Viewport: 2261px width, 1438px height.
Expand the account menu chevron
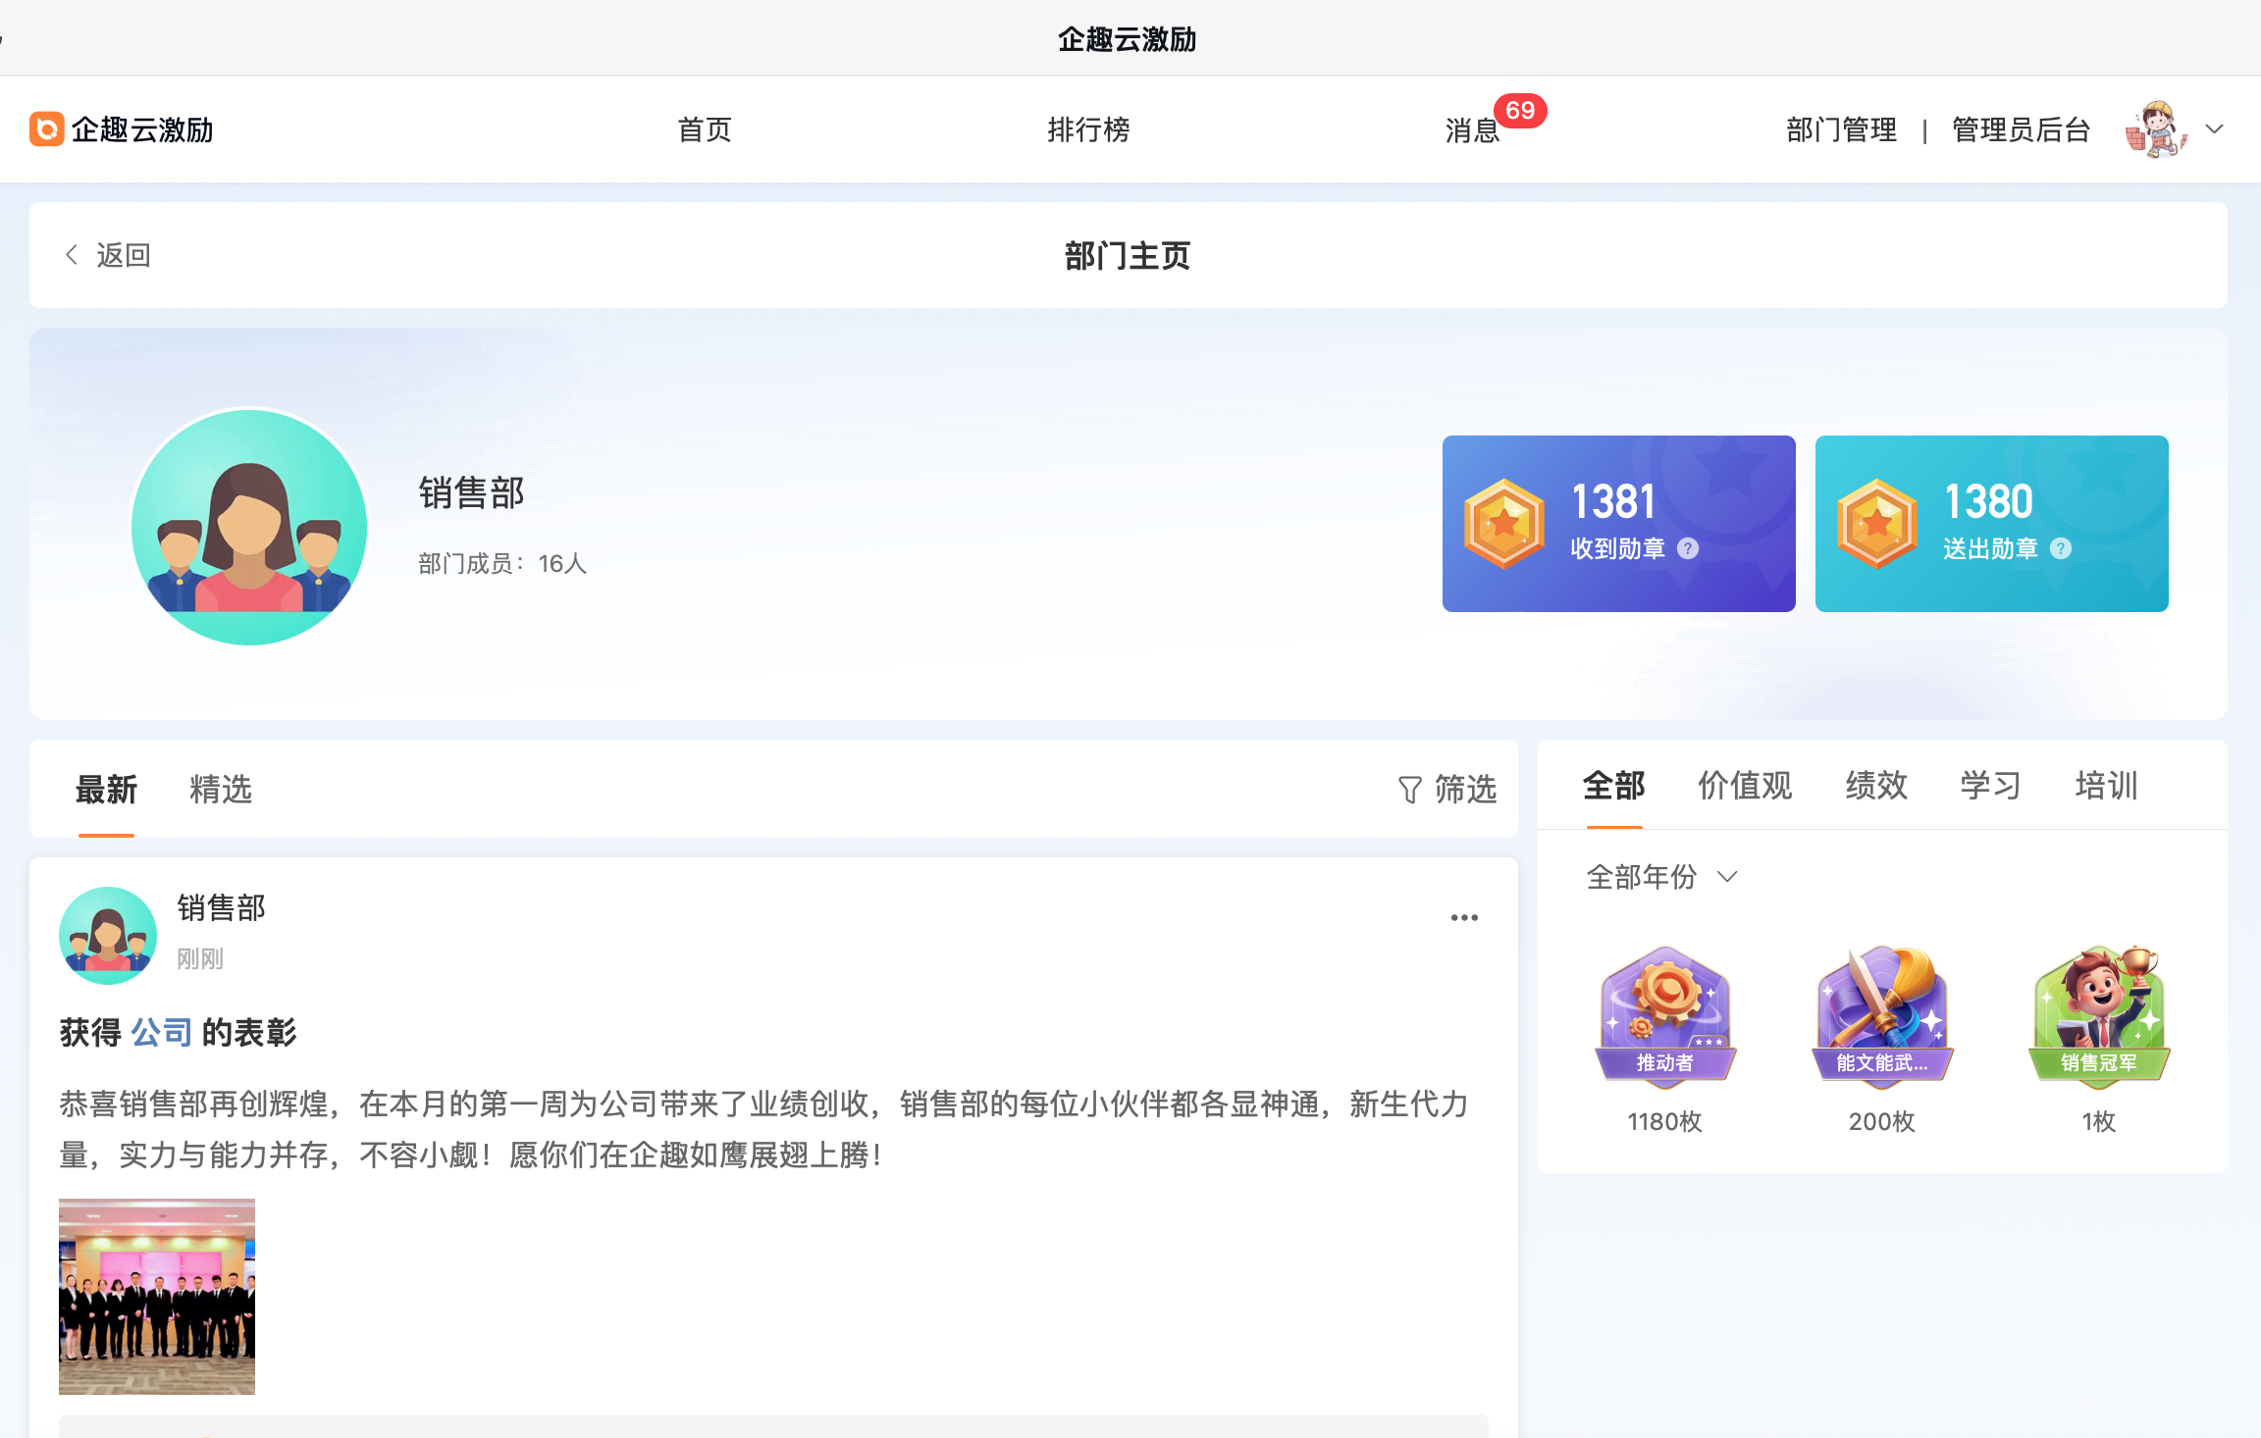coord(2215,128)
